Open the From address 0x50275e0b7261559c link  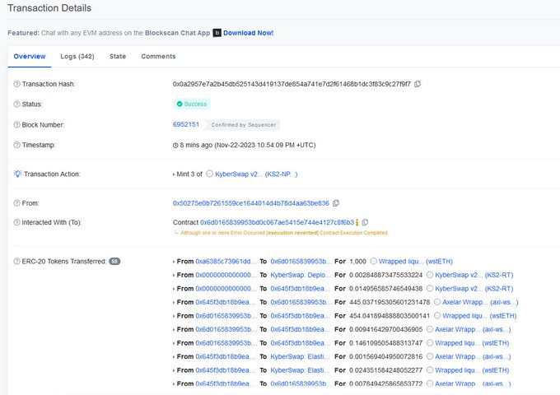pos(251,203)
